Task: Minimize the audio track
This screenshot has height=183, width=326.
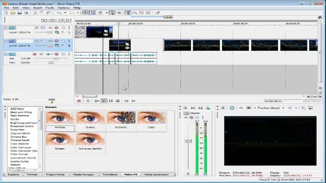Action: tap(6, 54)
